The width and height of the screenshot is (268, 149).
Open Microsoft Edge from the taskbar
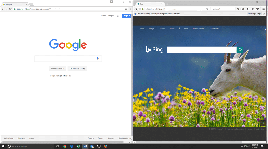[x=71, y=146]
